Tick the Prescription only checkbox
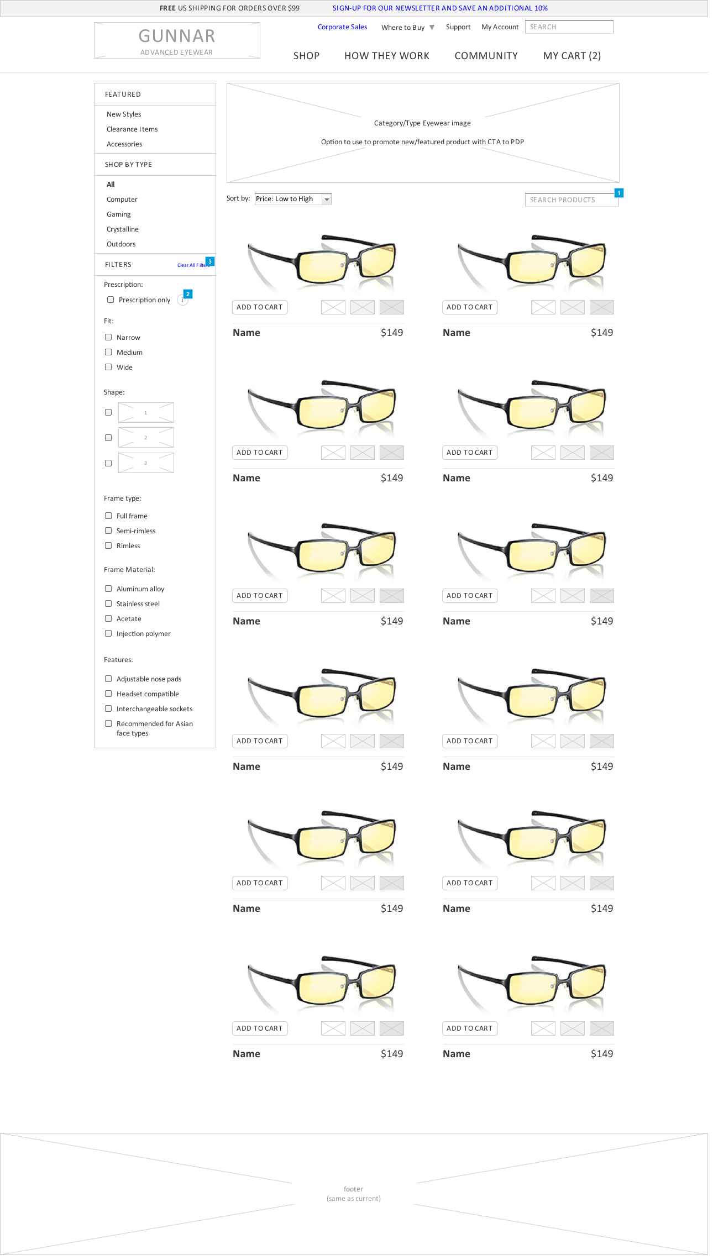The image size is (713, 1260). [111, 300]
